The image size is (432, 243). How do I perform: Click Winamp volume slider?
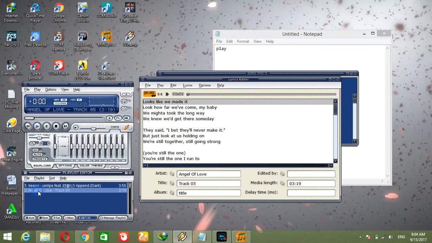pos(93,129)
